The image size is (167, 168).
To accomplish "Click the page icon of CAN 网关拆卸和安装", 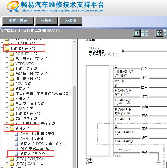I will pyautogui.click(x=16, y=134).
